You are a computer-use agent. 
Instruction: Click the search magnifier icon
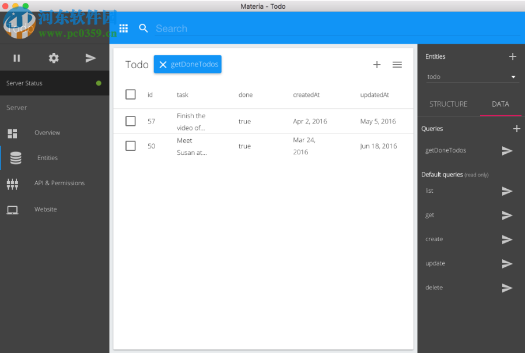point(143,29)
